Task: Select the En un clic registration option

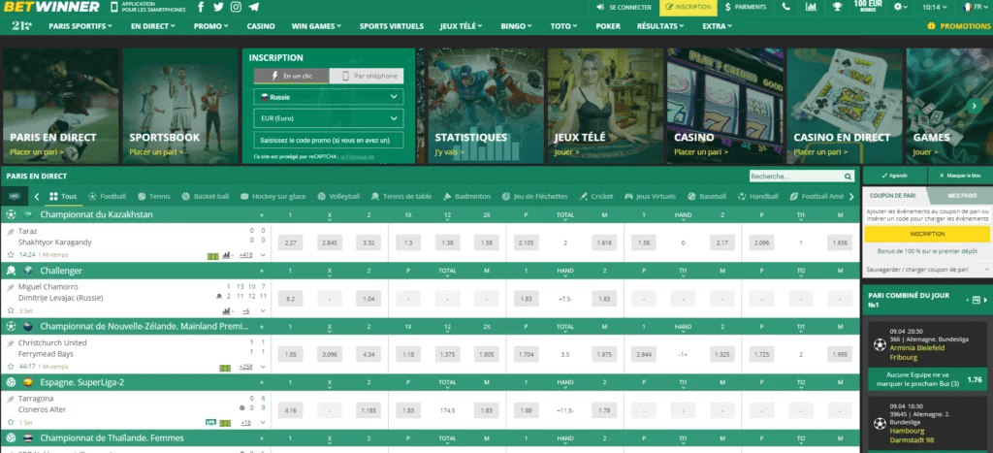Action: (290, 76)
